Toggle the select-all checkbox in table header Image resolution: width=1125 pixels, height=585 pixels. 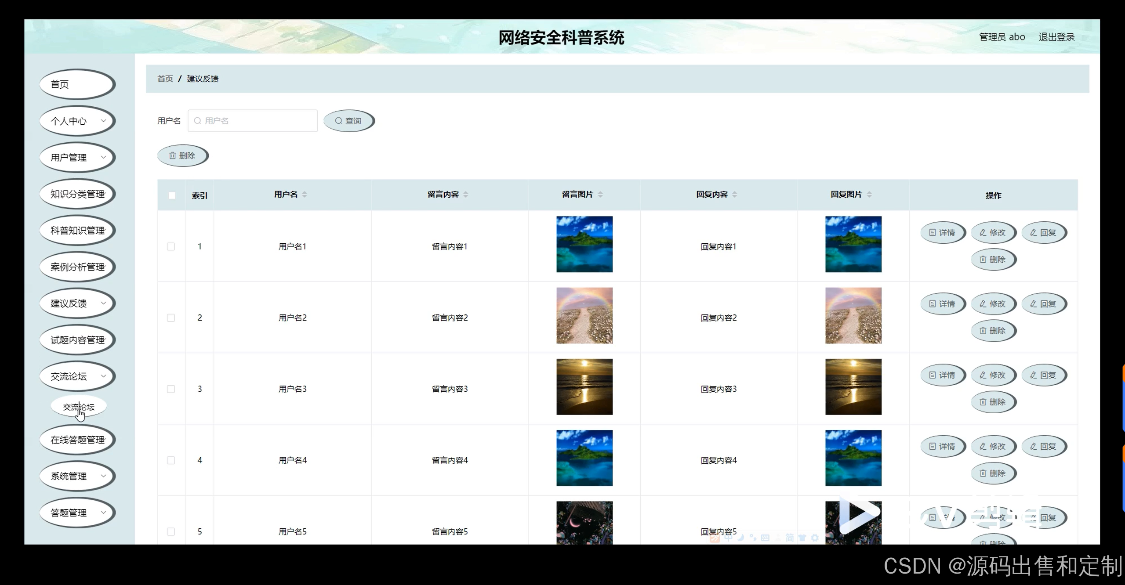pos(172,195)
